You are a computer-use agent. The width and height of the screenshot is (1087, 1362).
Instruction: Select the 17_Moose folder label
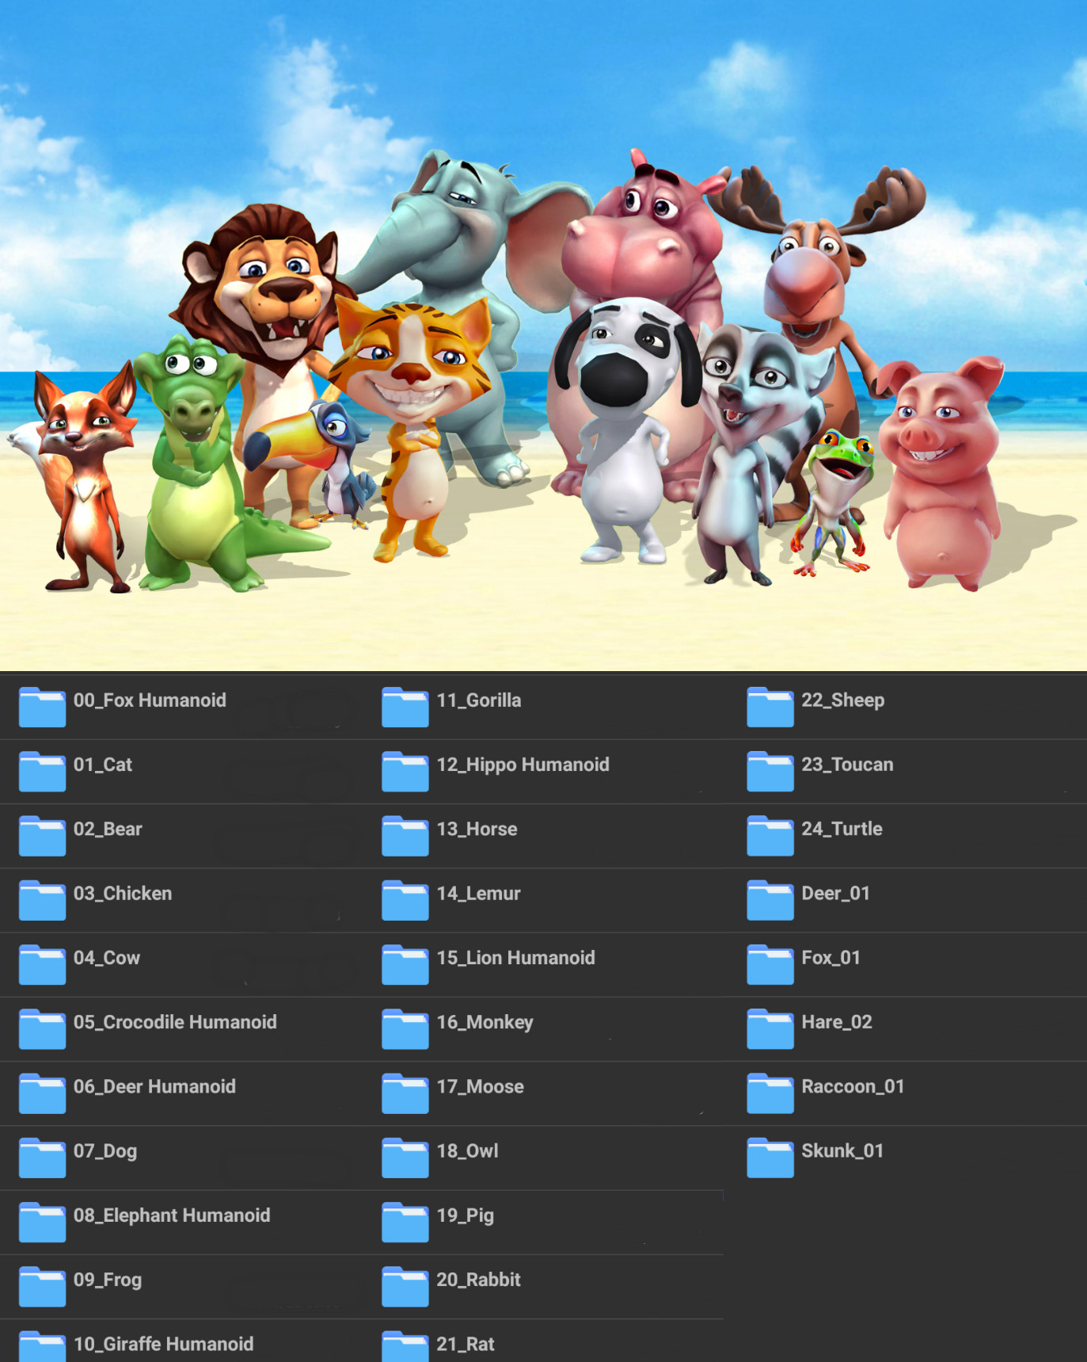tap(481, 1086)
